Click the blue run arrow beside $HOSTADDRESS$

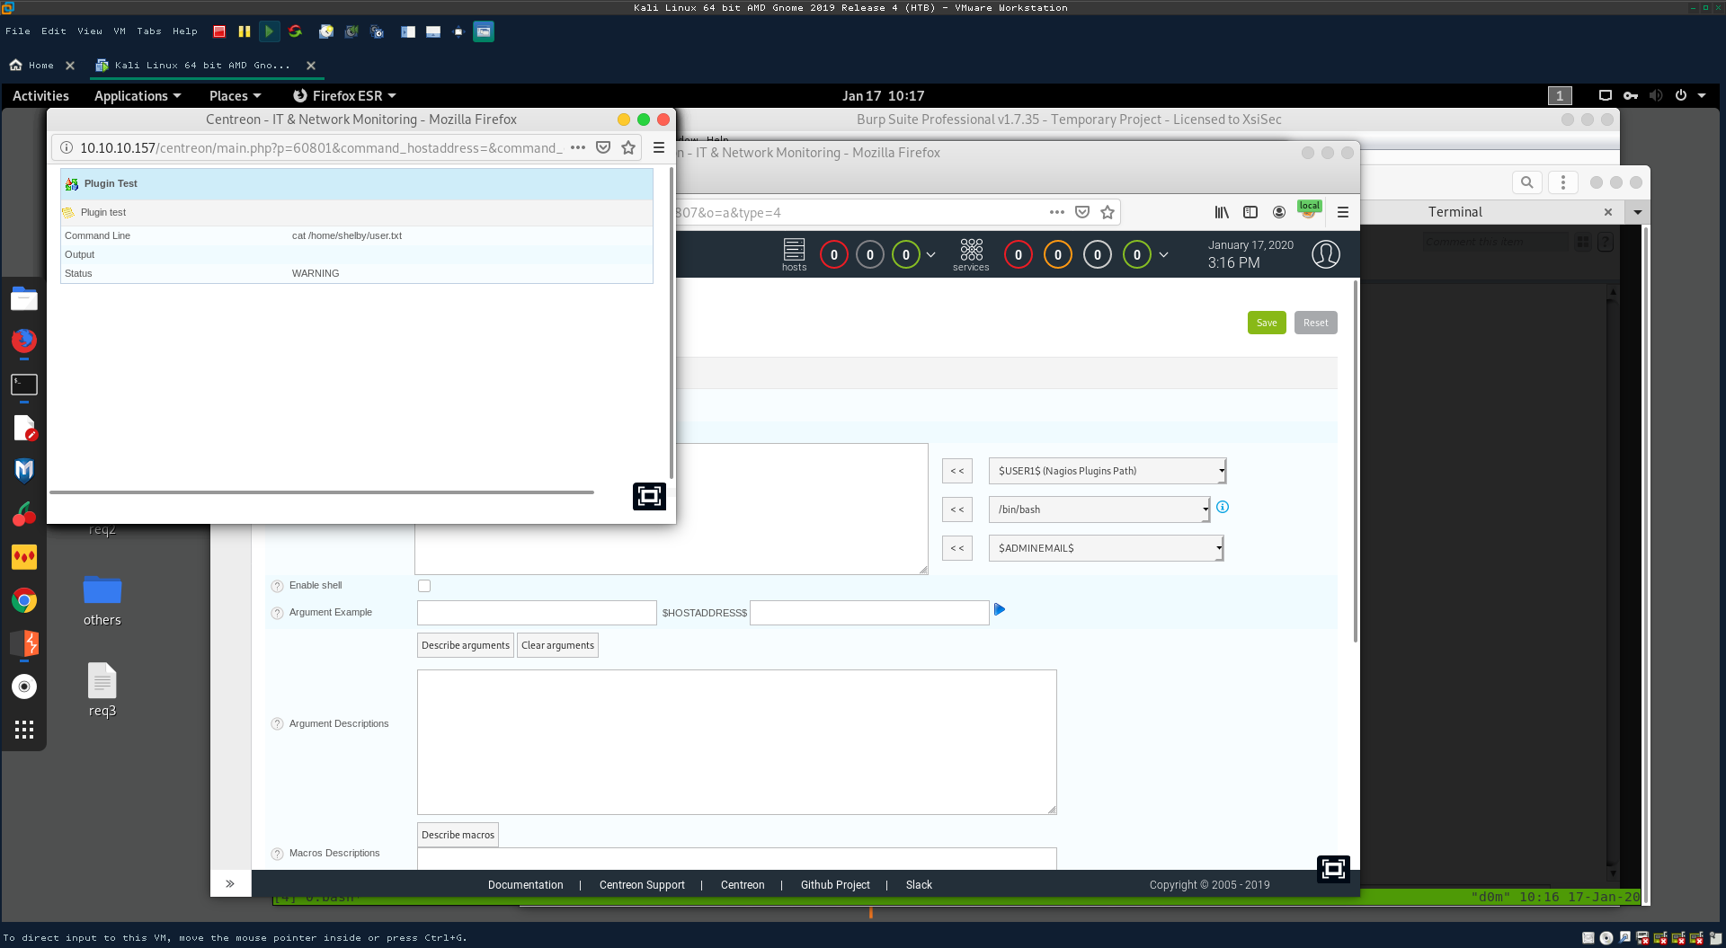coord(1000,610)
